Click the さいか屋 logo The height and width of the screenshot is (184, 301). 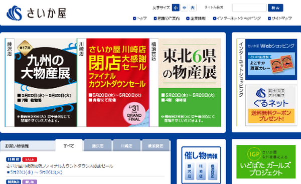point(37,13)
